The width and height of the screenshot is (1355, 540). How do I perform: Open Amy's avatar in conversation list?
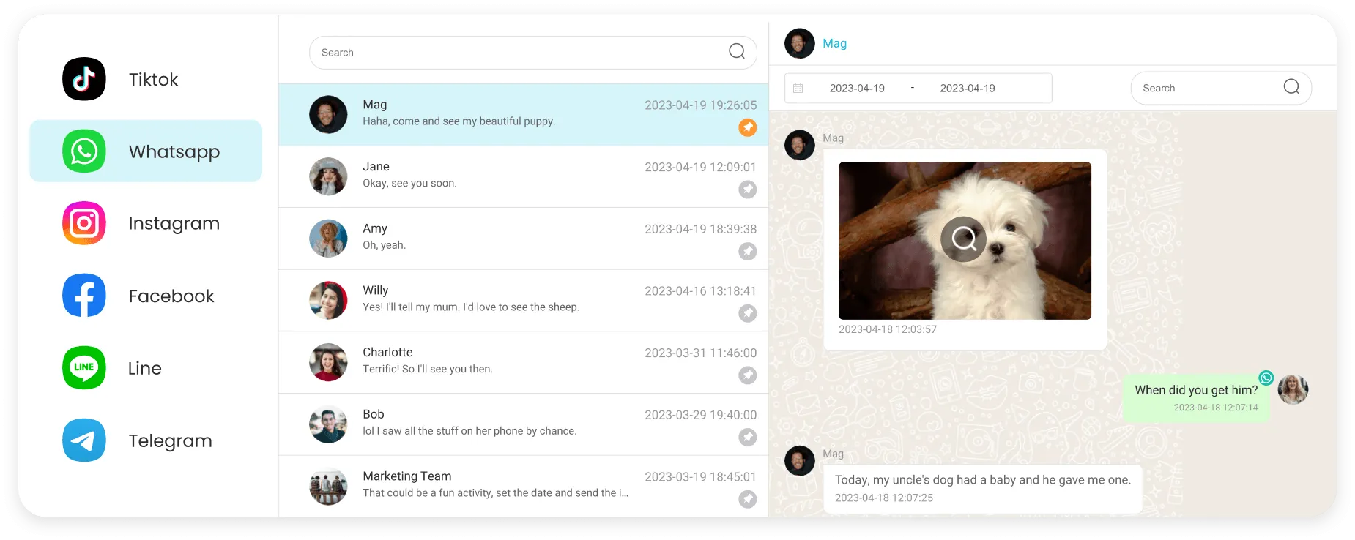click(x=328, y=239)
